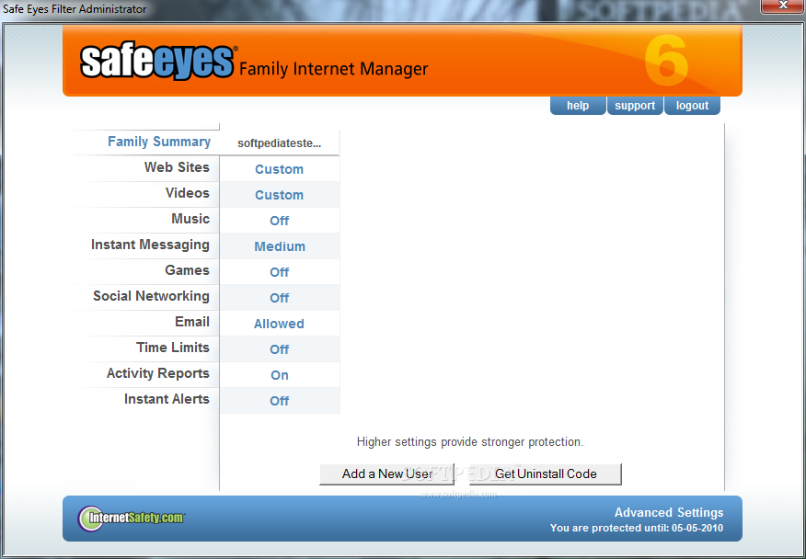The height and width of the screenshot is (559, 806).
Task: Click Off setting for Social Networking
Action: (x=279, y=298)
